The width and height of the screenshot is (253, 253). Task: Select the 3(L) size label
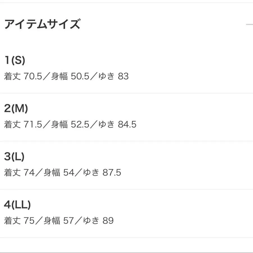click(x=14, y=157)
